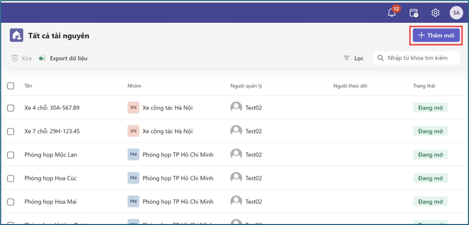Click the PM group badge for Mộc Lan
This screenshot has height=225, width=469.
pyautogui.click(x=134, y=155)
